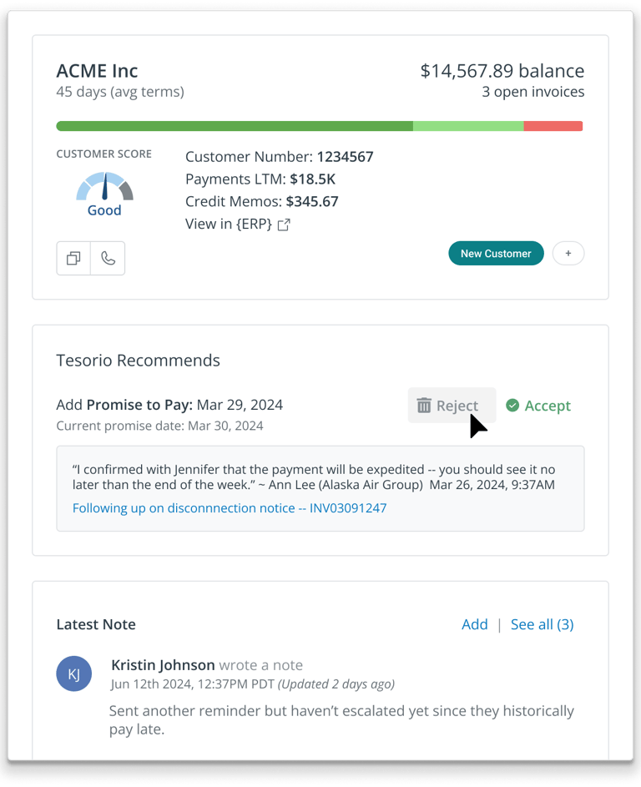
Task: Click the KJ avatar circle
Action: [73, 674]
